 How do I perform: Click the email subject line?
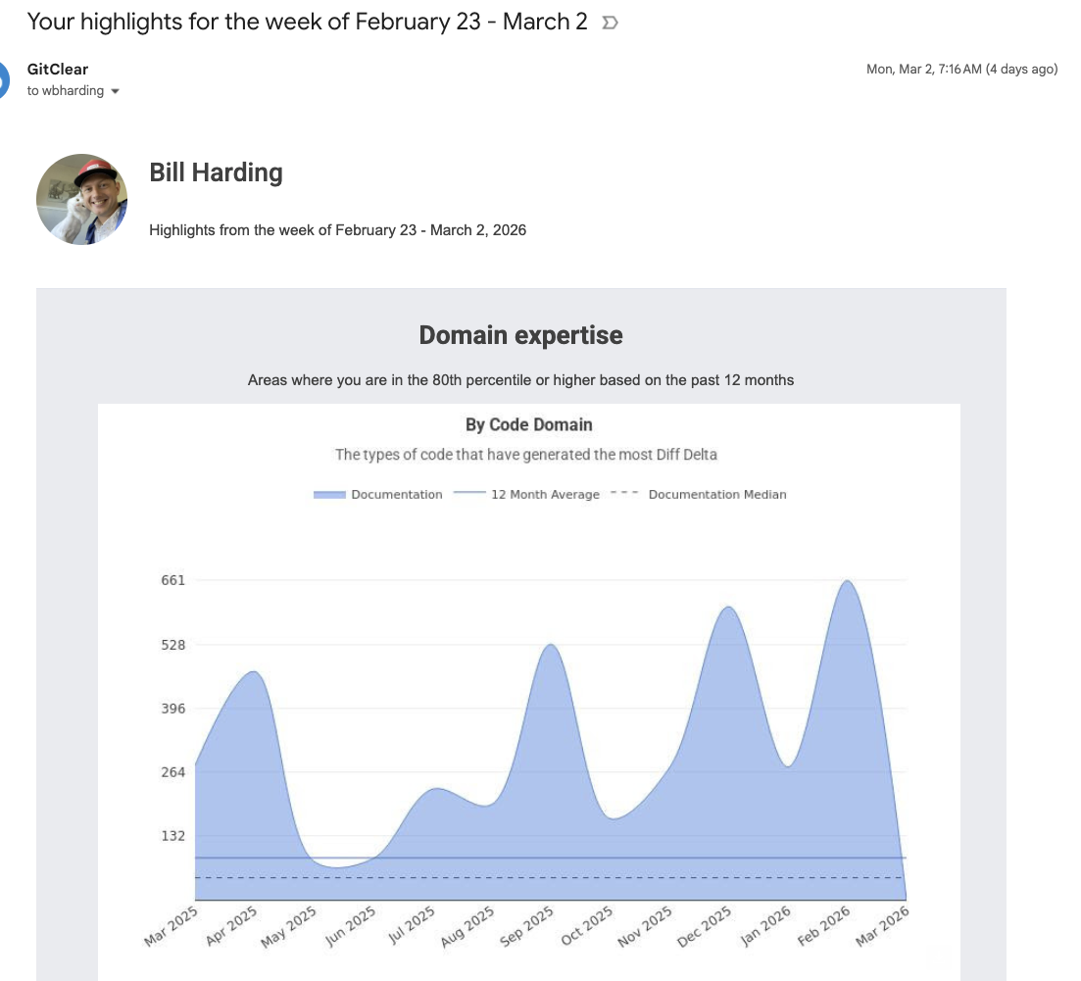coord(307,22)
